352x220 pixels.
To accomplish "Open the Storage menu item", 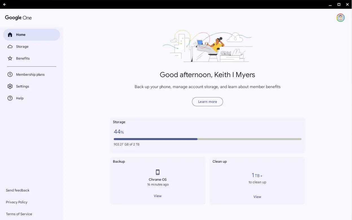I will pos(22,47).
